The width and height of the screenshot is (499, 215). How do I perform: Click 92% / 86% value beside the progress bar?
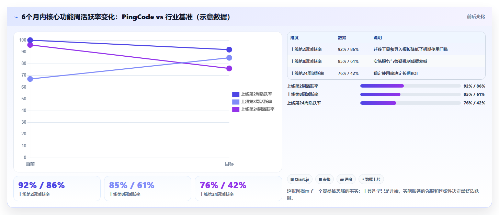(474, 86)
